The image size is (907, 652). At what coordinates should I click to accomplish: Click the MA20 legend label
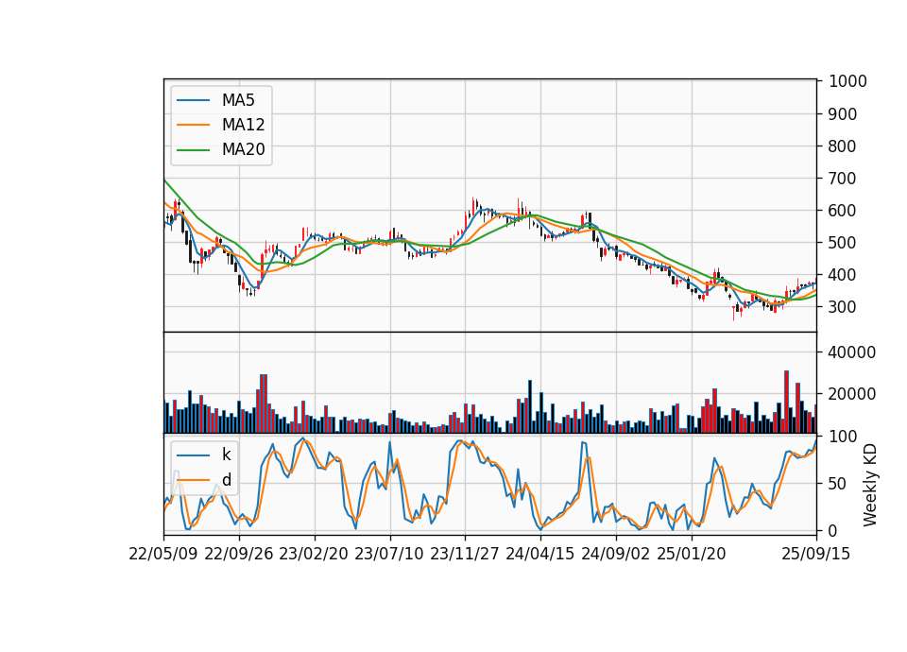tap(243, 149)
